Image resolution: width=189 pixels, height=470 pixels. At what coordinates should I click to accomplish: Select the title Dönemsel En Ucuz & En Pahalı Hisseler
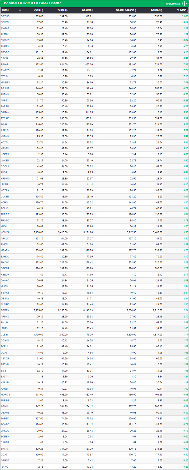pos(31,3)
